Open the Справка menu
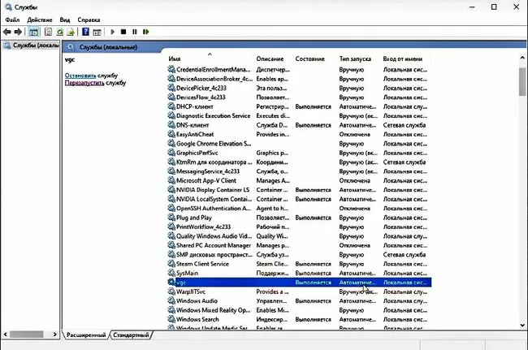The width and height of the screenshot is (528, 350). pyautogui.click(x=89, y=19)
